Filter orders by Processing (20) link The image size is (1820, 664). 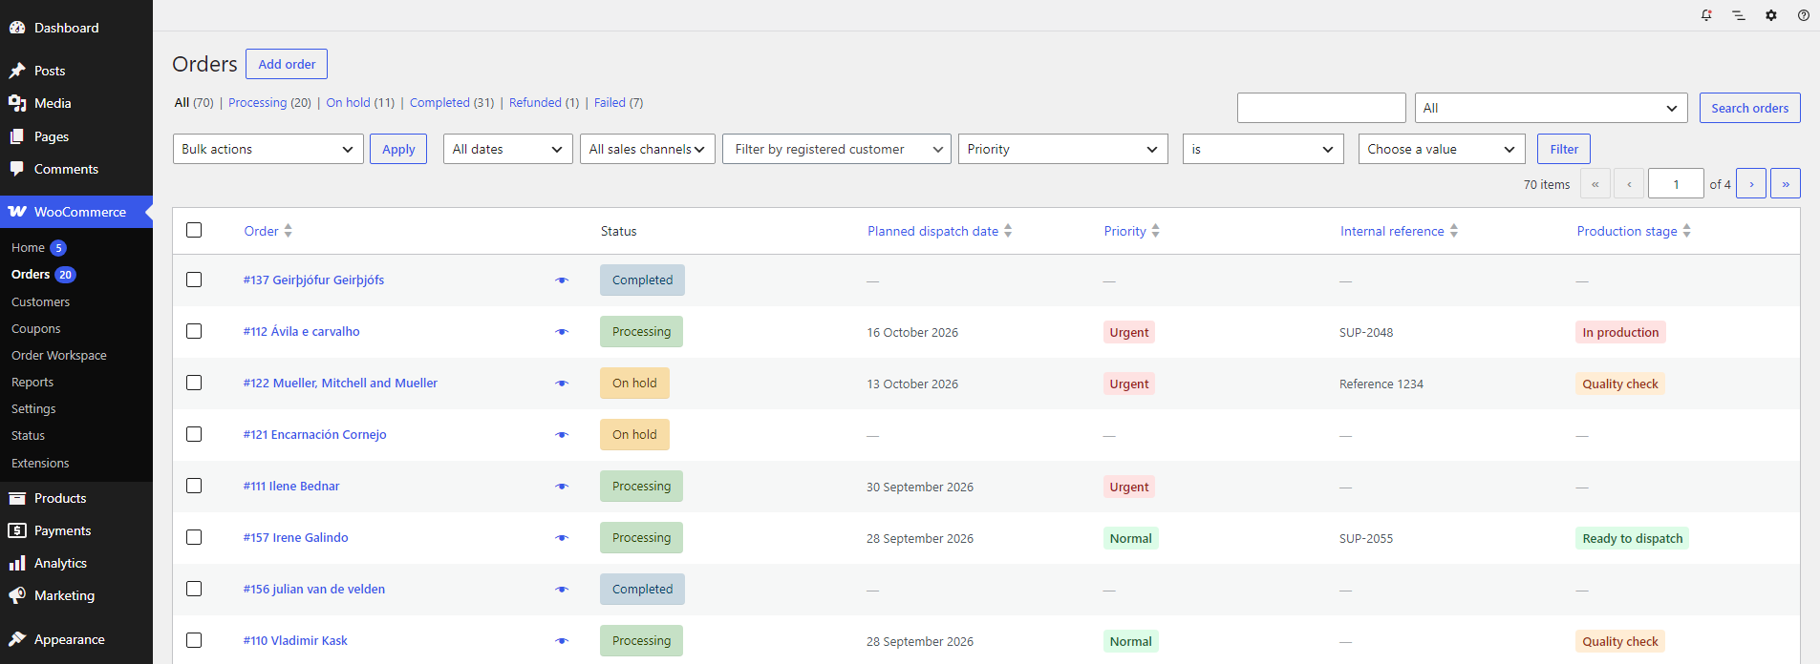pyautogui.click(x=269, y=102)
